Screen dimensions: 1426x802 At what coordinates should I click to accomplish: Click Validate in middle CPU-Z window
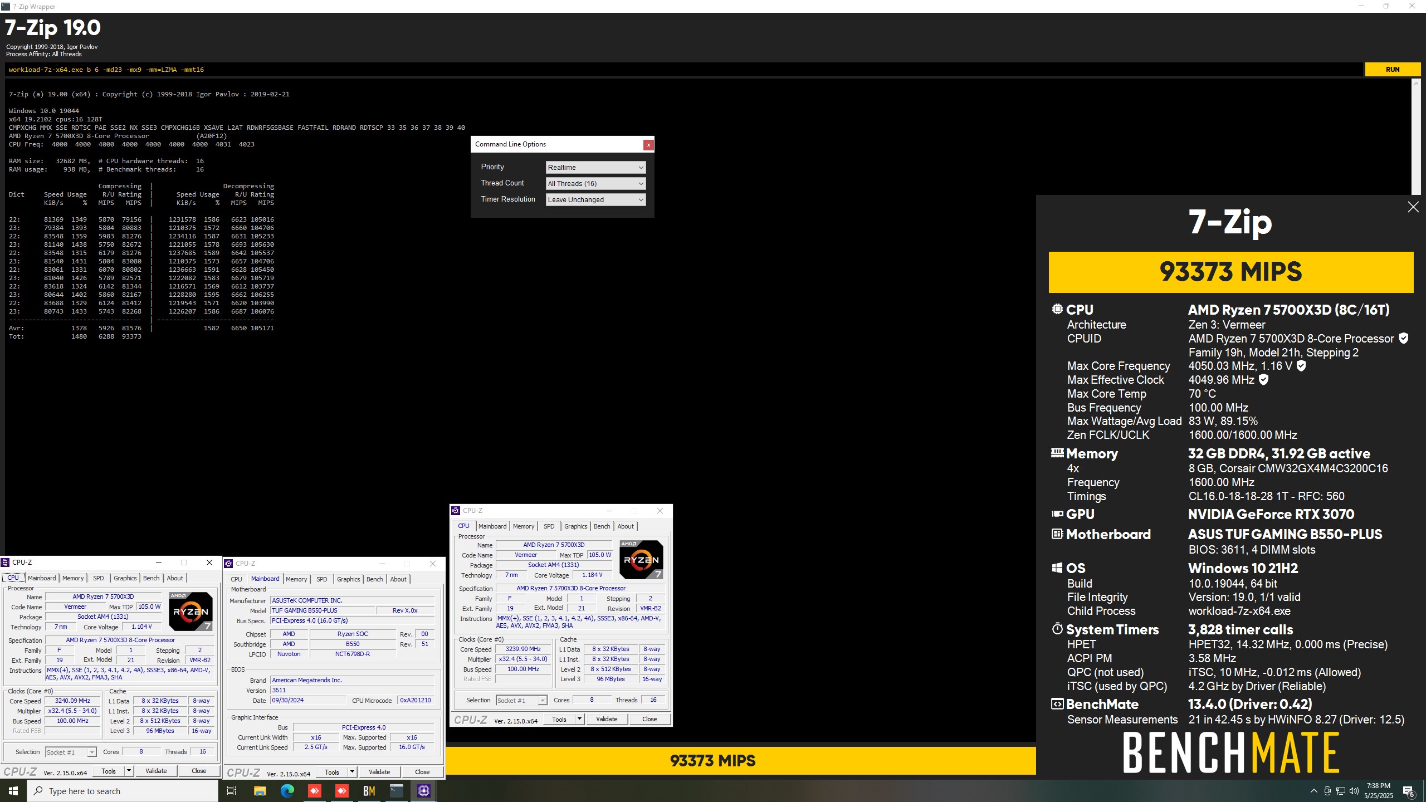[x=379, y=772]
